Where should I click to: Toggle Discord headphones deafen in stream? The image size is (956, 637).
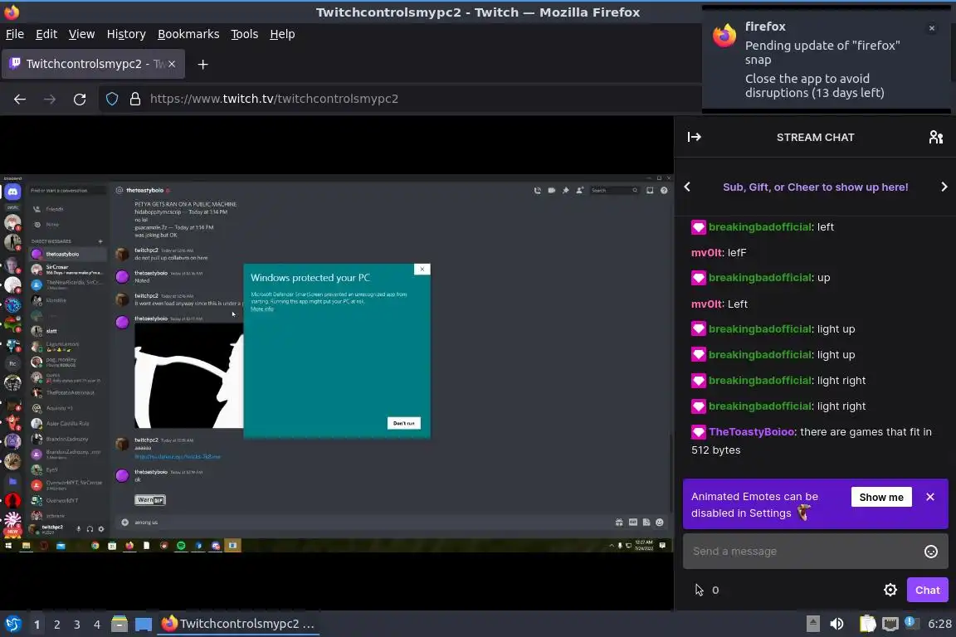click(90, 528)
